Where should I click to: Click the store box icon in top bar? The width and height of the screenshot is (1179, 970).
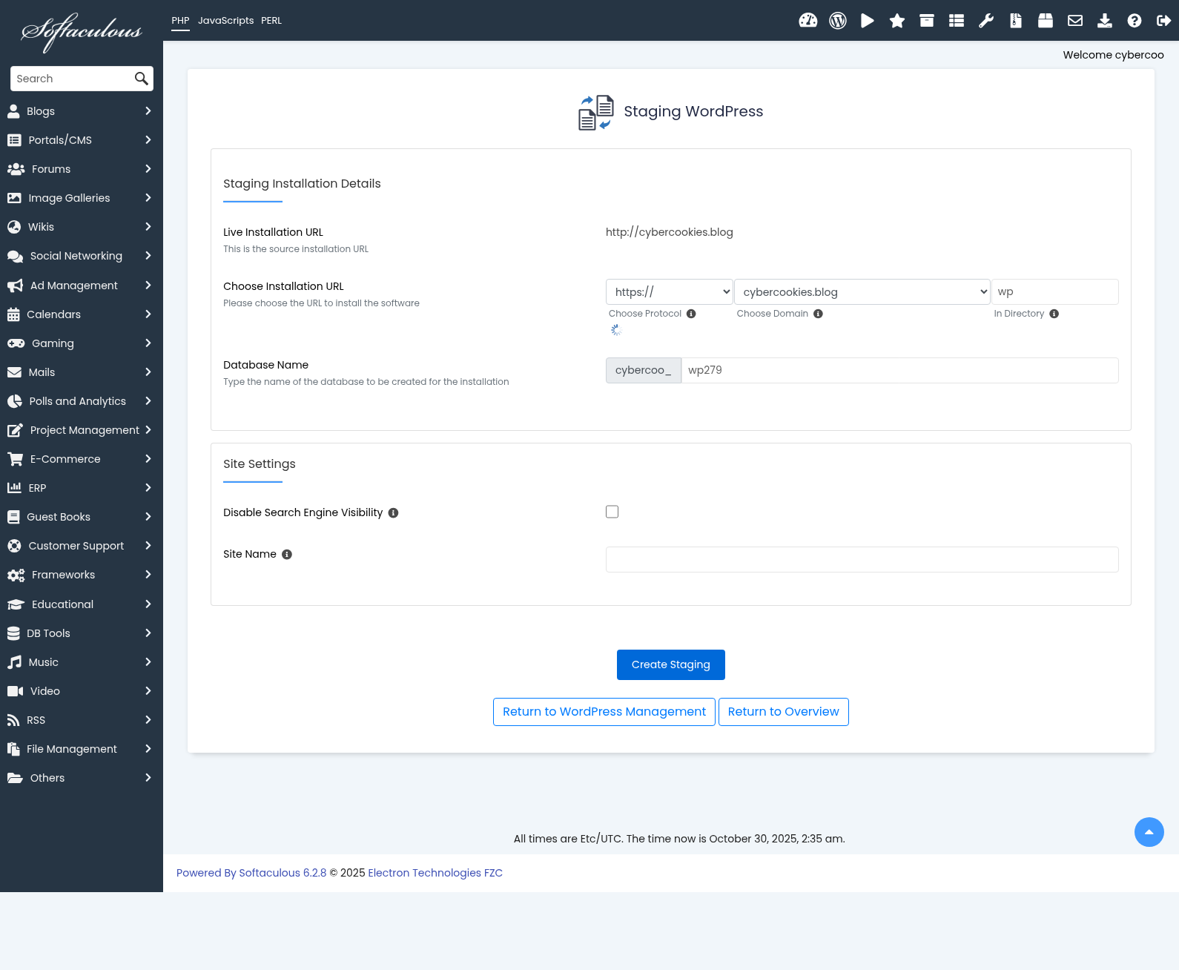(x=1046, y=21)
